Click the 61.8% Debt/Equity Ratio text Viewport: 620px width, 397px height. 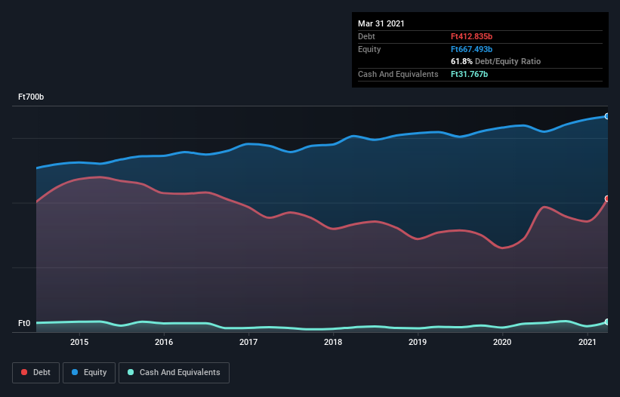tap(496, 61)
